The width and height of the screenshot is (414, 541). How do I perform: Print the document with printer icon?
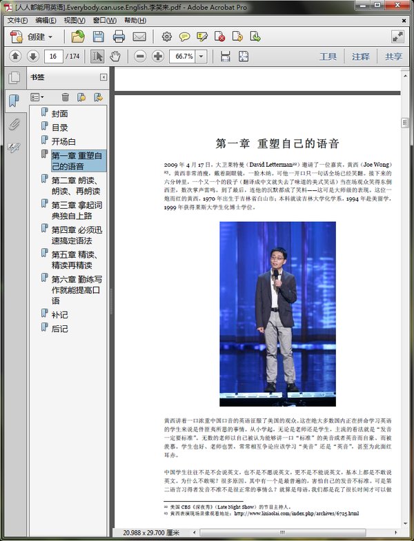click(119, 37)
